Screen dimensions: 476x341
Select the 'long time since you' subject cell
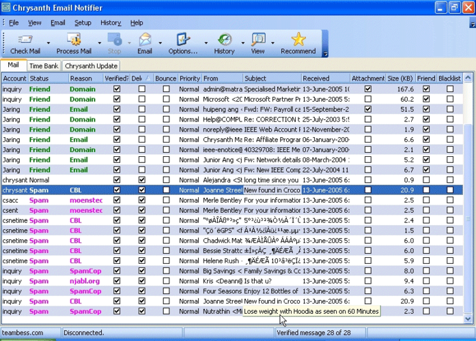coord(272,180)
